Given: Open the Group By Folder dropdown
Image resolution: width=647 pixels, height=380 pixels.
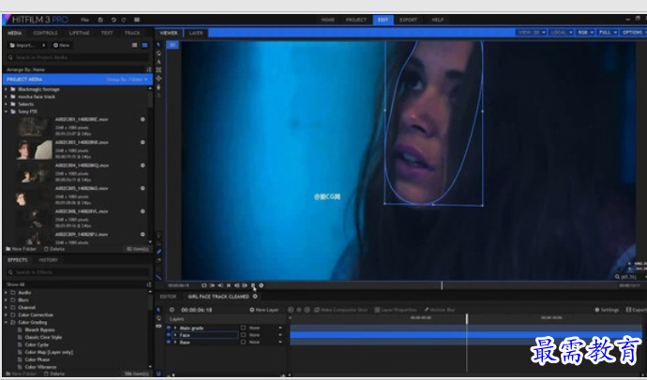Looking at the screenshot, I should 128,80.
